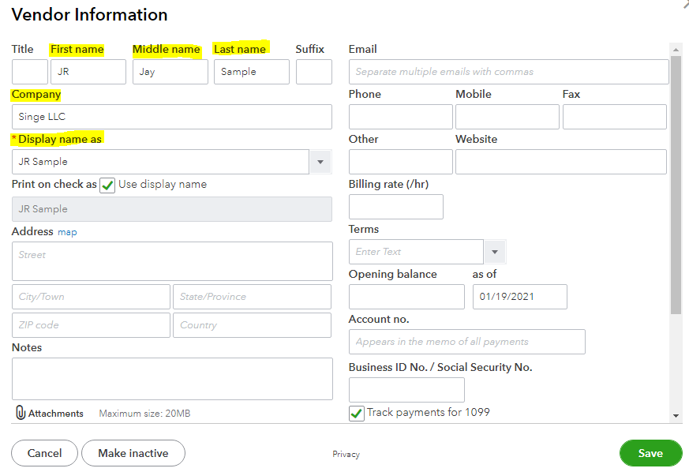Viewport: 689px width, 472px height.
Task: Open the address map link
Action: [x=67, y=231]
